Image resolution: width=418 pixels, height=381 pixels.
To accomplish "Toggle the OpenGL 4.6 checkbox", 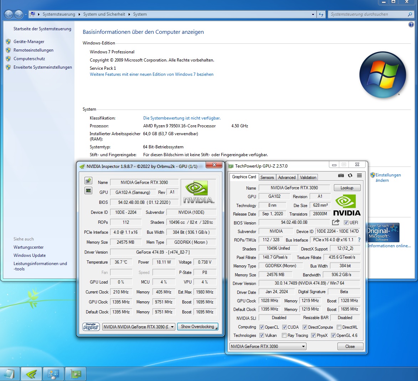I will click(333, 335).
